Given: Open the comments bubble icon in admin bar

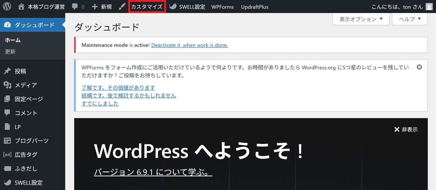Looking at the screenshot, I should click(x=75, y=7).
